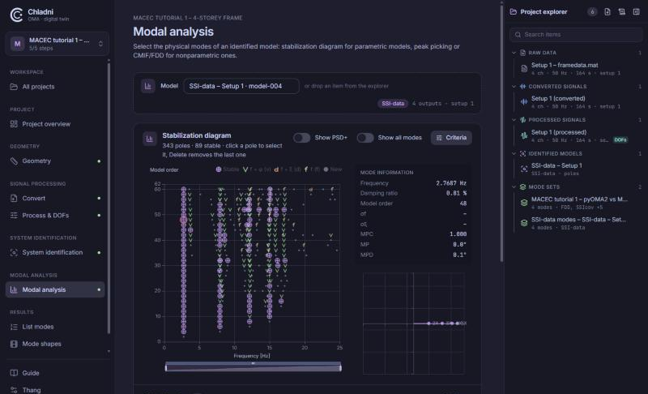Click the Setup 1 framedata.mat file icon
This screenshot has height=394, width=648.
pyautogui.click(x=524, y=69)
